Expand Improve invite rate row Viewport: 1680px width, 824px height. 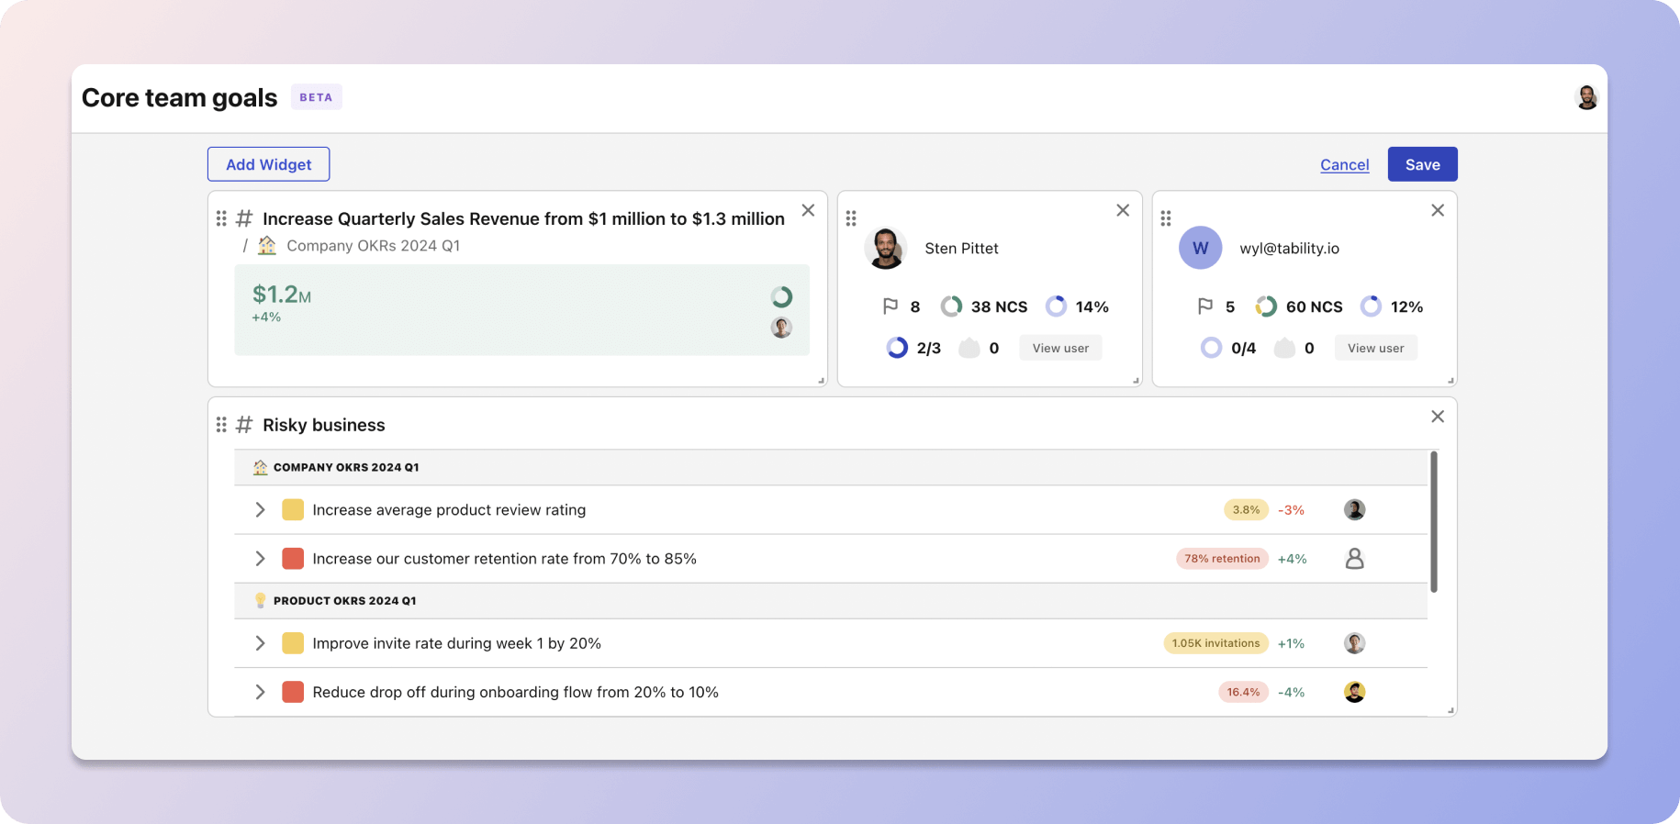[x=260, y=643]
